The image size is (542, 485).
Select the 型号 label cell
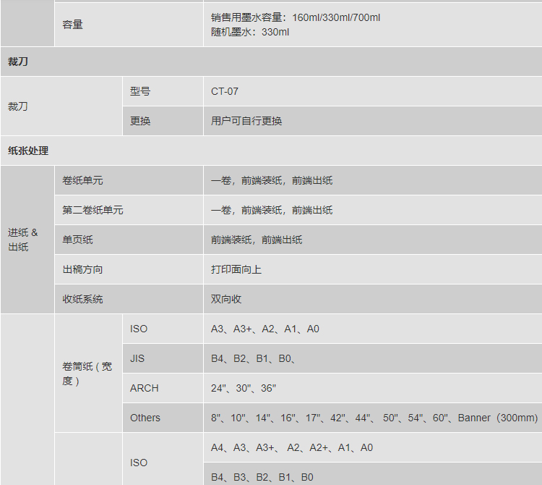140,91
